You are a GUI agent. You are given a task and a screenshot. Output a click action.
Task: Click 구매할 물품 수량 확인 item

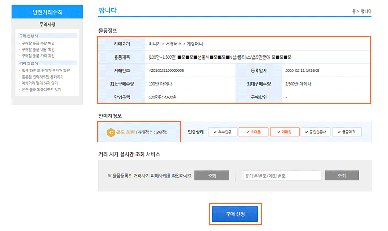(x=38, y=43)
